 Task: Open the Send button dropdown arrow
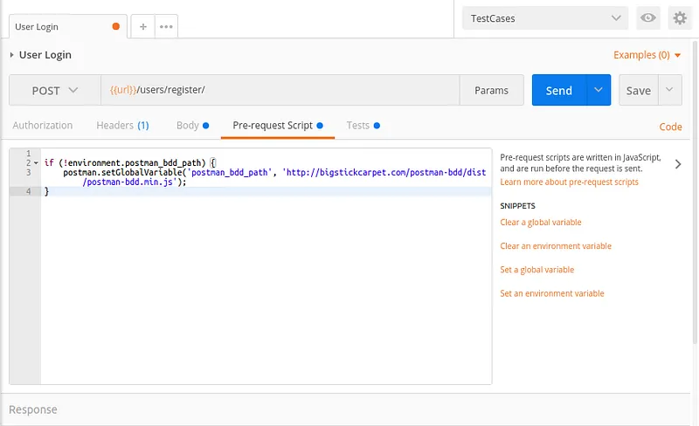tap(599, 90)
